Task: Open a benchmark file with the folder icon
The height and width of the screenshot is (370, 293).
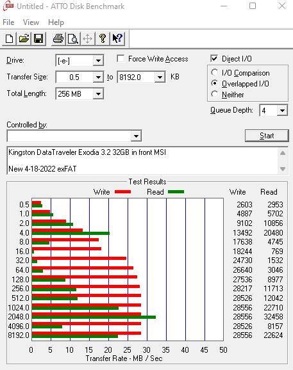Action: pos(24,38)
